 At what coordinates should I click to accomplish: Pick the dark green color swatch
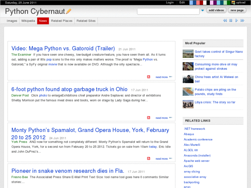229,3
